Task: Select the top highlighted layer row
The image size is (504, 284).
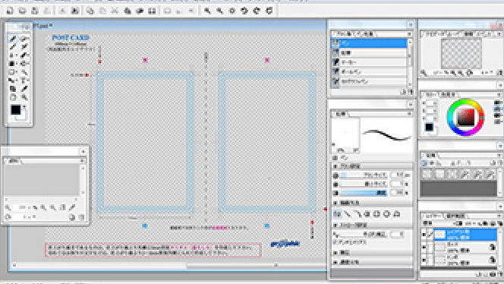Action: tap(465, 235)
